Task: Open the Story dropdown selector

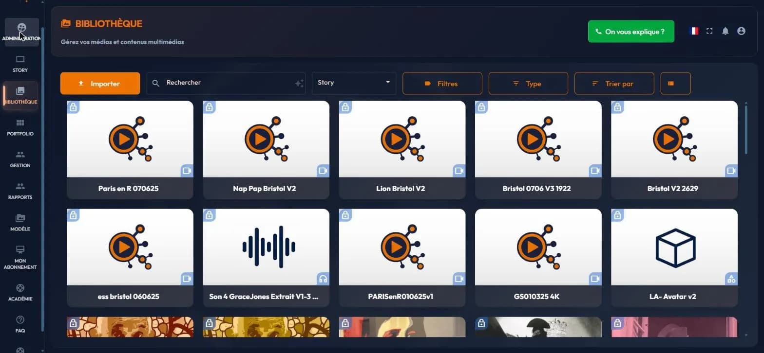Action: pyautogui.click(x=354, y=83)
